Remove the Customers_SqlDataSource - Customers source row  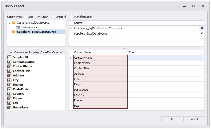[202, 28]
